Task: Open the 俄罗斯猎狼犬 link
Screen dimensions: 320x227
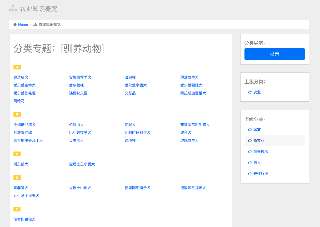Action: click(x=24, y=219)
